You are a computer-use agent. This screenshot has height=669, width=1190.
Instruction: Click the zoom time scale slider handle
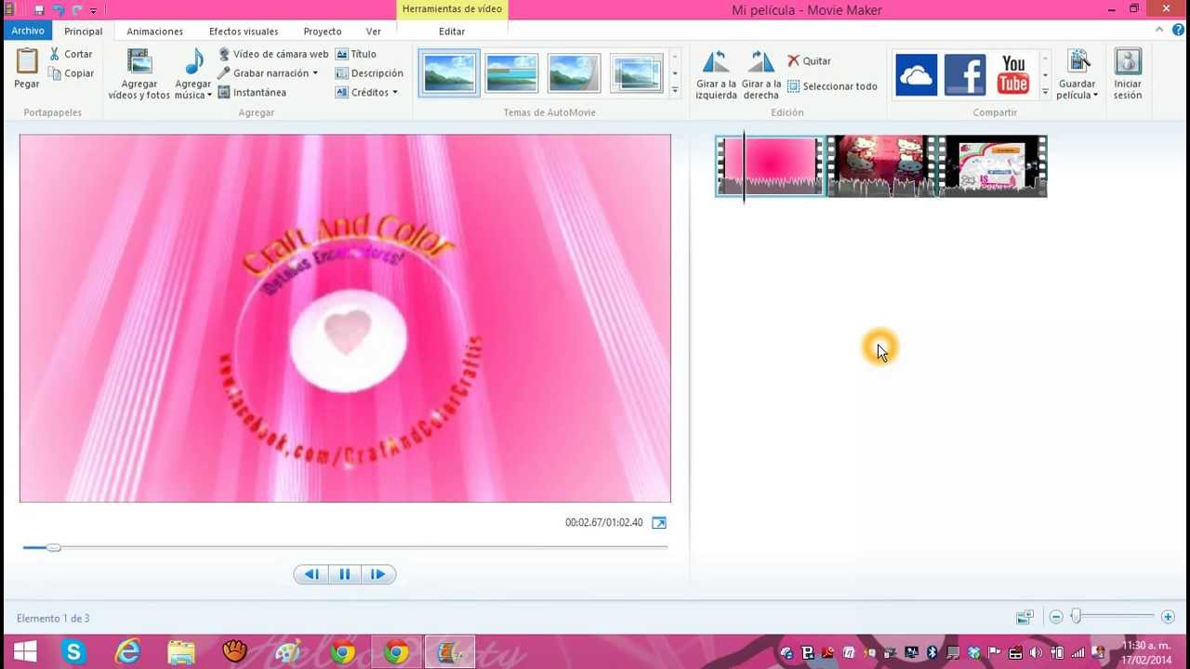[1076, 616]
